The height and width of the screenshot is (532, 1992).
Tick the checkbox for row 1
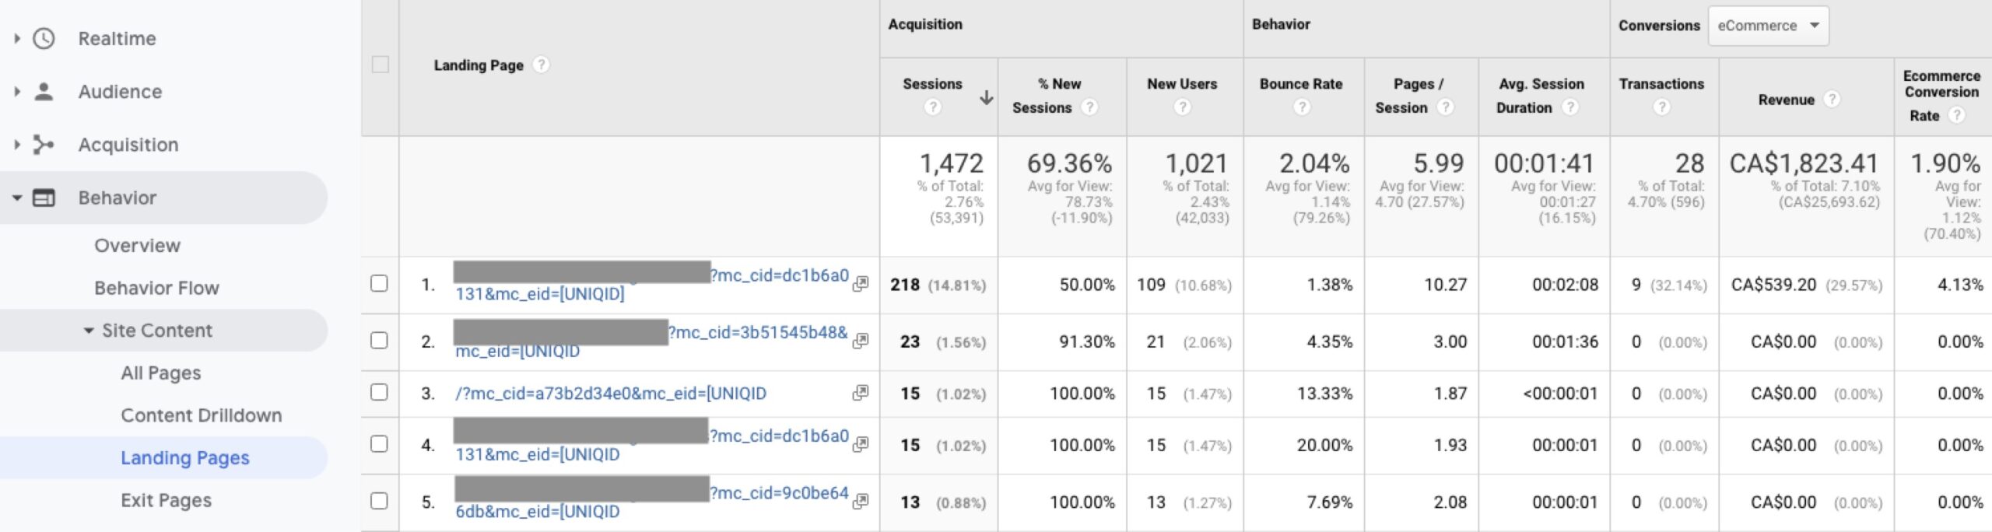click(379, 283)
